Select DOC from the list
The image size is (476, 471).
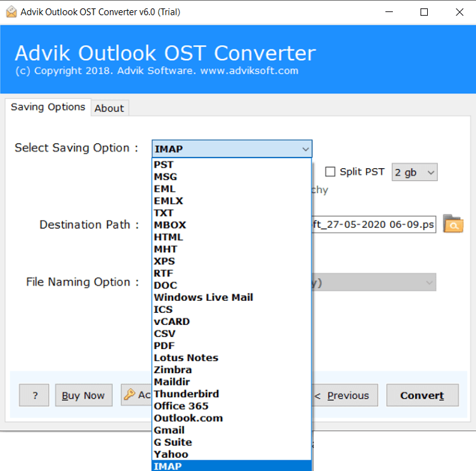(232, 285)
